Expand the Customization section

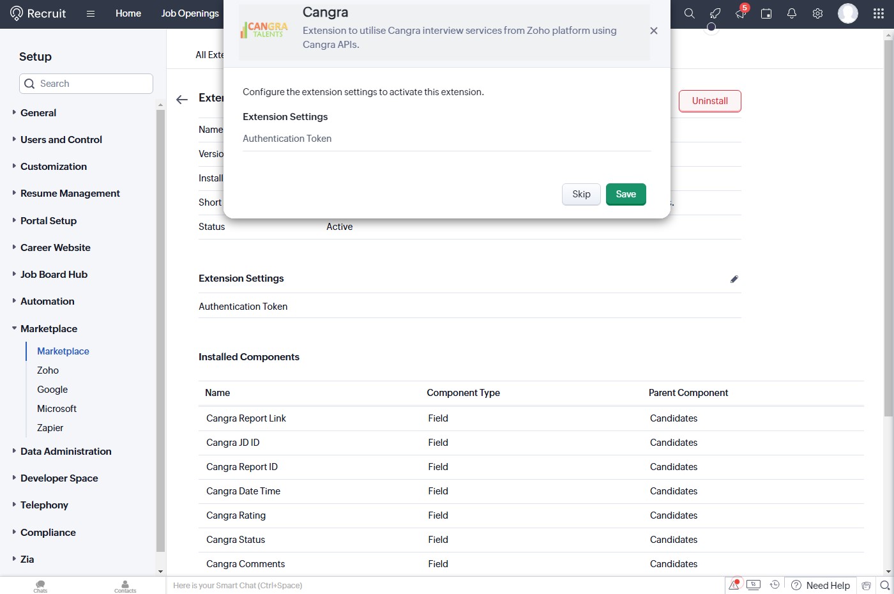coord(54,166)
